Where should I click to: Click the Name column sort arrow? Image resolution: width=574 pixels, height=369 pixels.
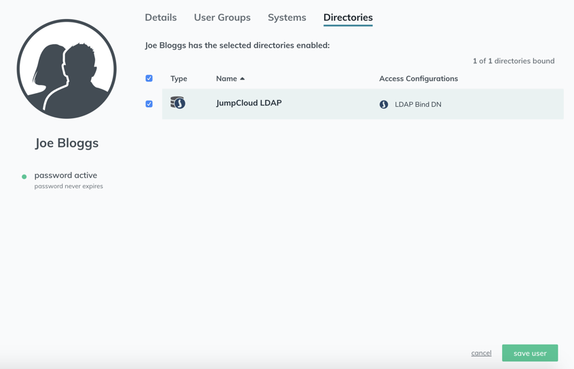pos(243,78)
